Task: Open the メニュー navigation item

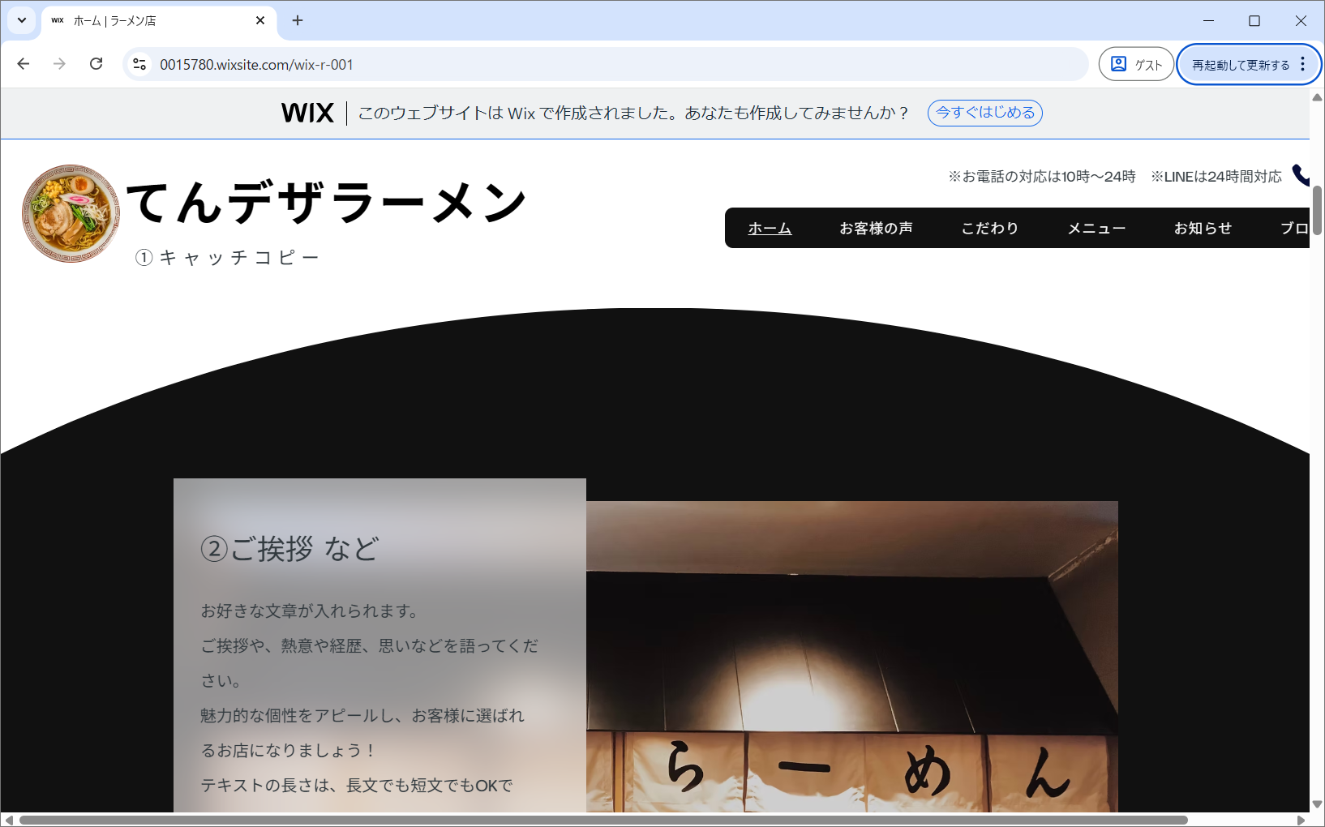Action: tap(1096, 229)
